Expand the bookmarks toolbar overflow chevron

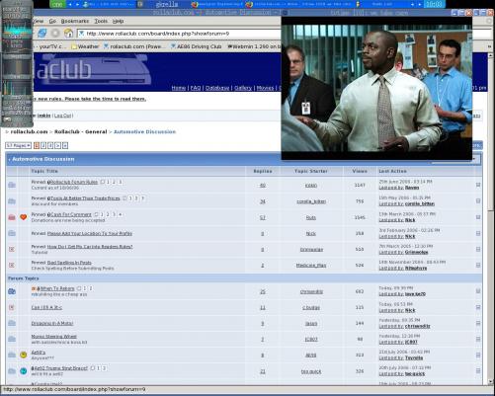click(490, 46)
